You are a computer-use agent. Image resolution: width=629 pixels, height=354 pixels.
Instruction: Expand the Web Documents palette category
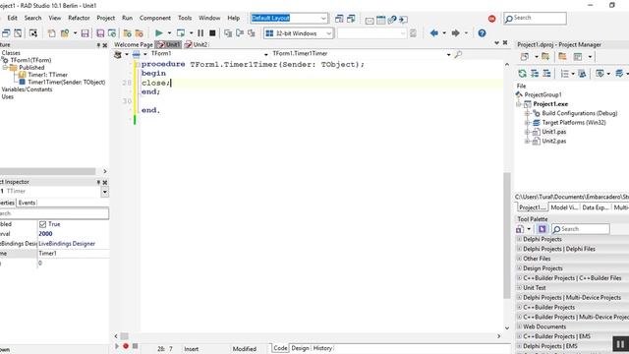pyautogui.click(x=519, y=326)
